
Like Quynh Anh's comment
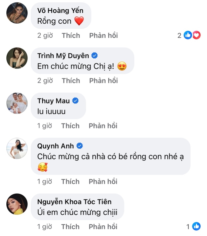[x=70, y=181]
